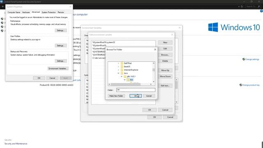Click the Environment Variables... button
This screenshot has width=263, height=148.
[x=58, y=69]
